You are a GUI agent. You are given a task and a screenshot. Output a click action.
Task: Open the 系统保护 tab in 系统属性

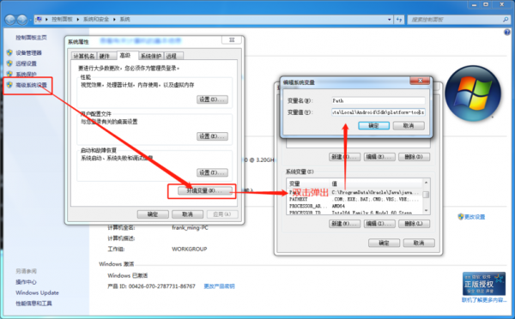(x=151, y=56)
